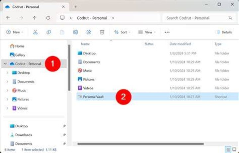Click the Share icon in toolbar

89,32
